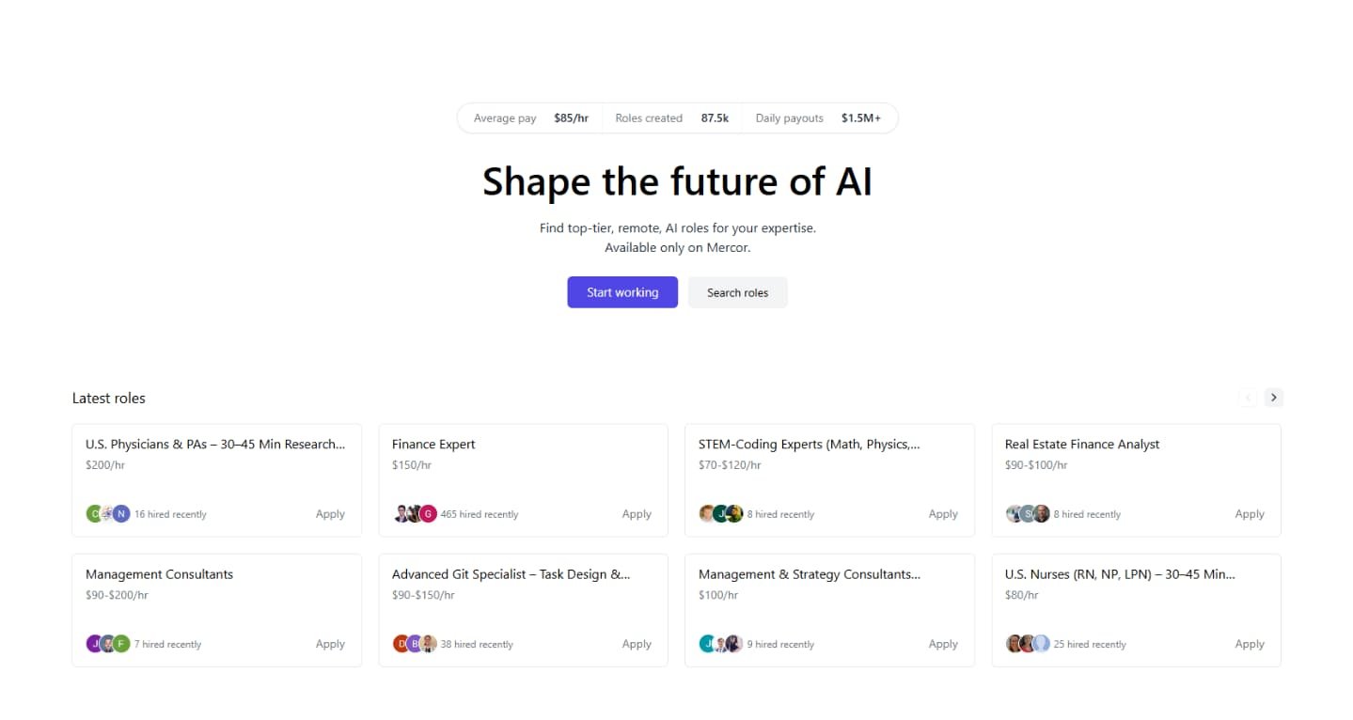Apply to the U.S. Physicians & PAs role
Viewport: 1353px width, 720px height.
(x=330, y=513)
